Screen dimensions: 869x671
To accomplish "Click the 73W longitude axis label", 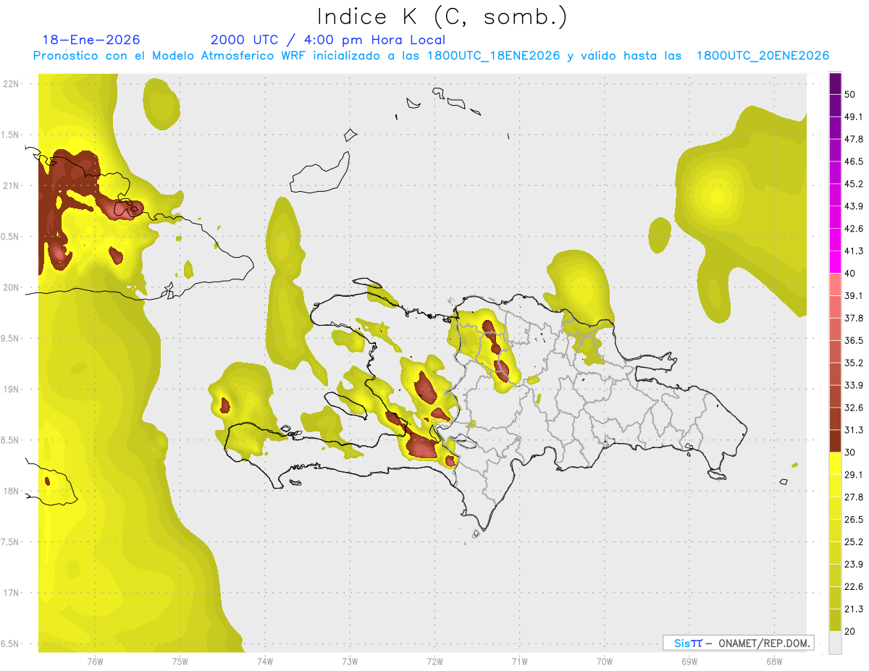I will [x=350, y=662].
